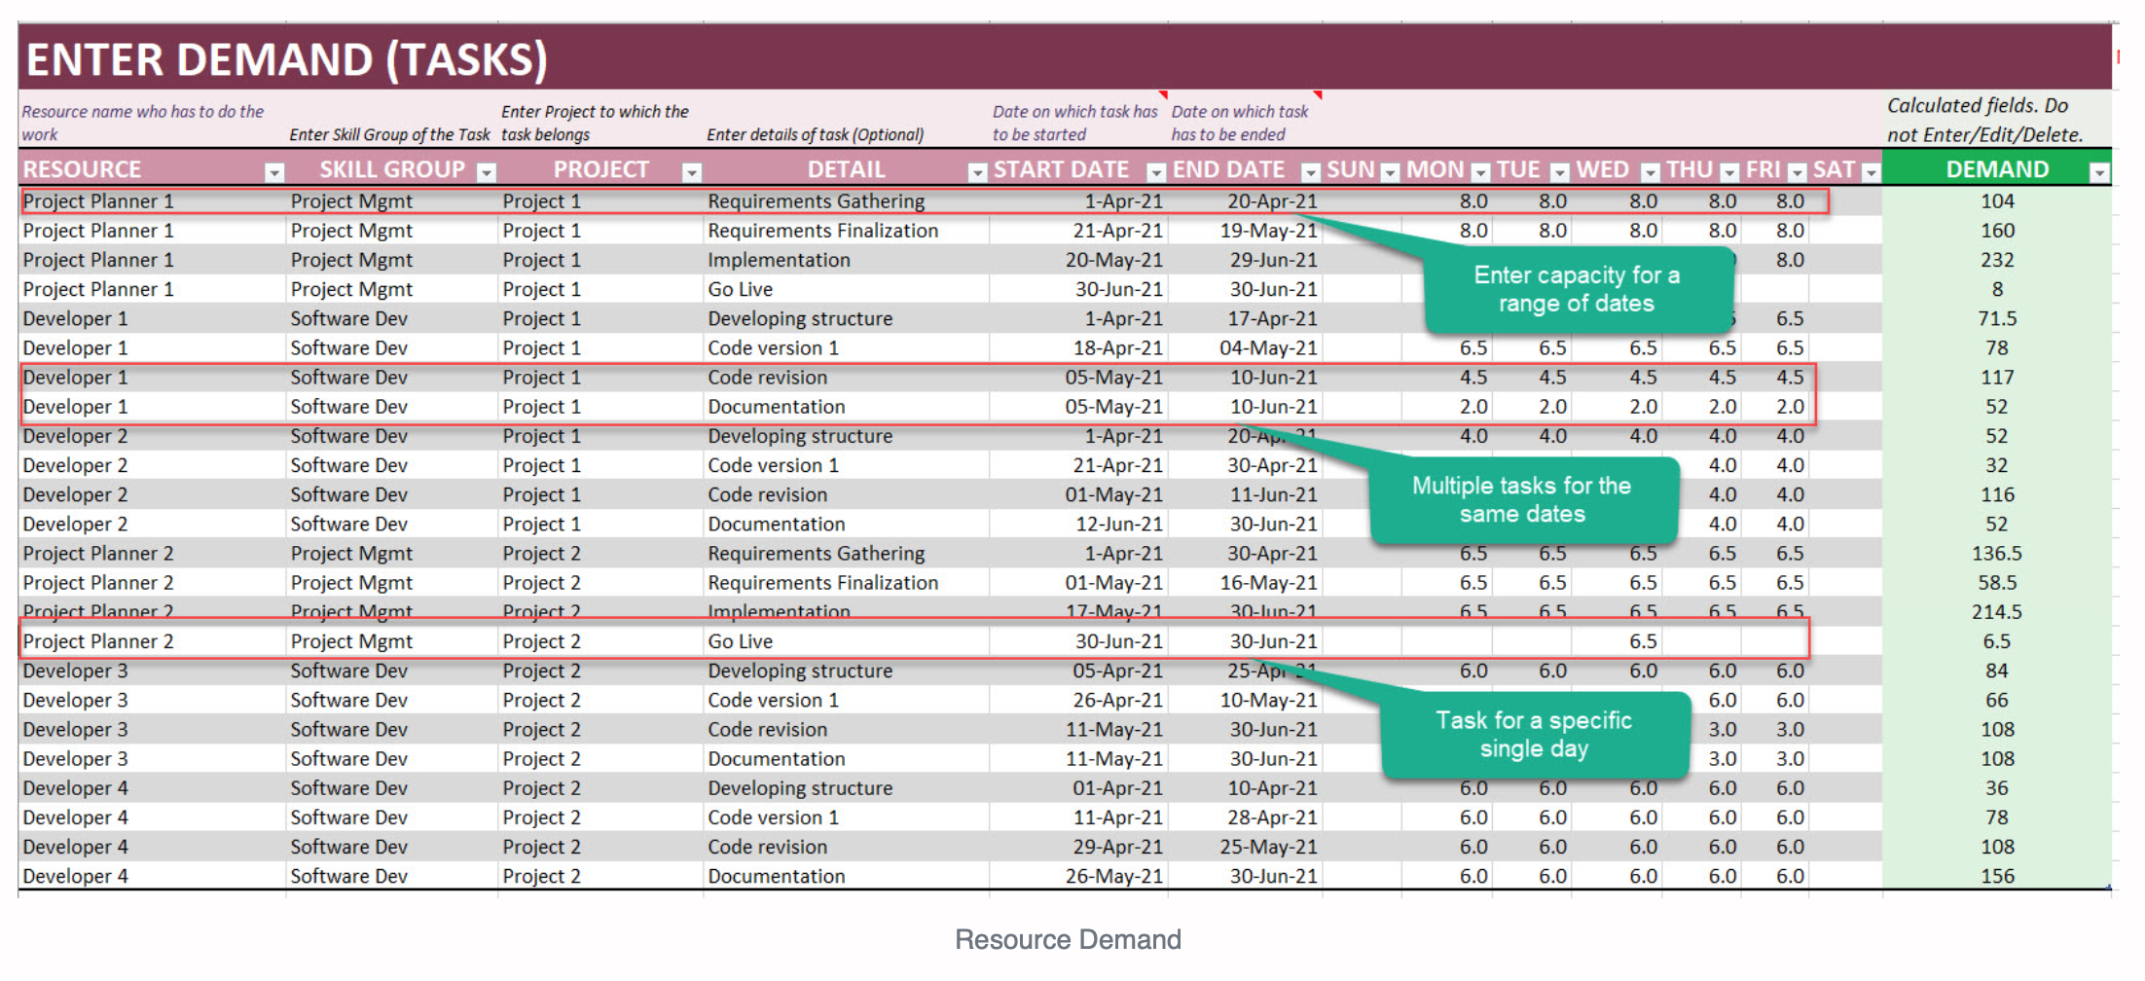Click the demand value '156'
The width and height of the screenshot is (2145, 981).
pos(1997,876)
